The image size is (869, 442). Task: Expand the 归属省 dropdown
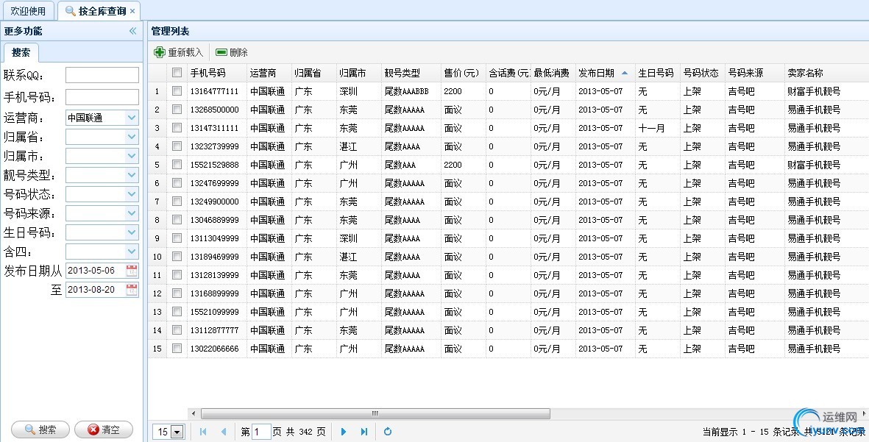coord(132,137)
